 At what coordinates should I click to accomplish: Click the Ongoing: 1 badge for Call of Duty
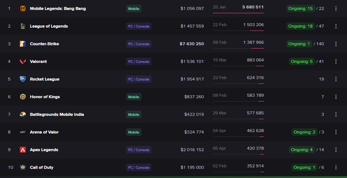coord(304,167)
